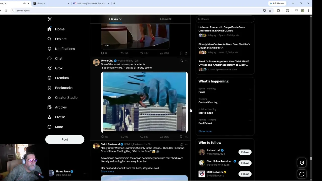Play Superman IV statue of liberty video
Screen dimensions: 322x181
tap(144, 102)
